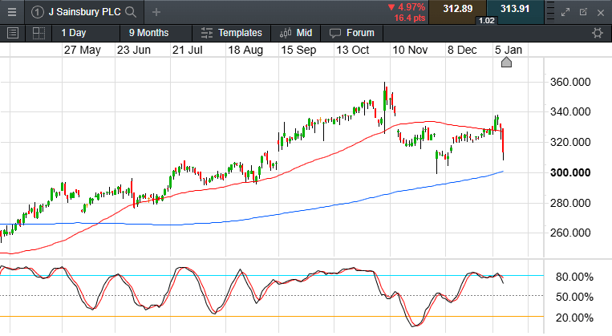Viewport: 612px width, 336px height.
Task: Open the list view panel icon
Action: [x=12, y=33]
